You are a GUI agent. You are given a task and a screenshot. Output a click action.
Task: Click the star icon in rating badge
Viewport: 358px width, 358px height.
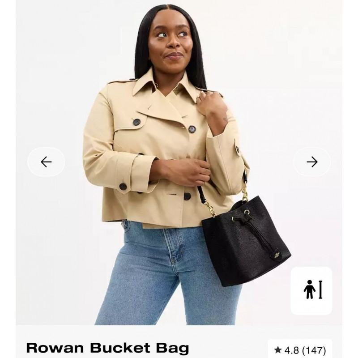point(277,349)
